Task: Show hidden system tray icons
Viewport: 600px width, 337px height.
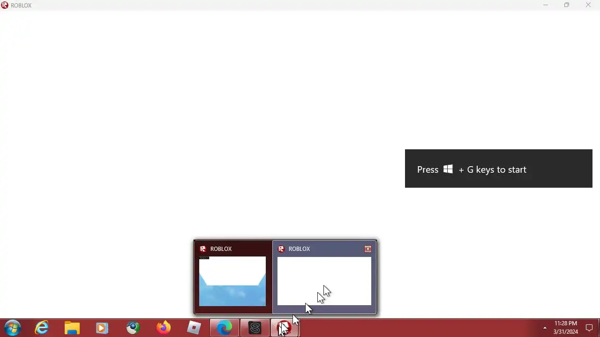Action: pyautogui.click(x=545, y=328)
